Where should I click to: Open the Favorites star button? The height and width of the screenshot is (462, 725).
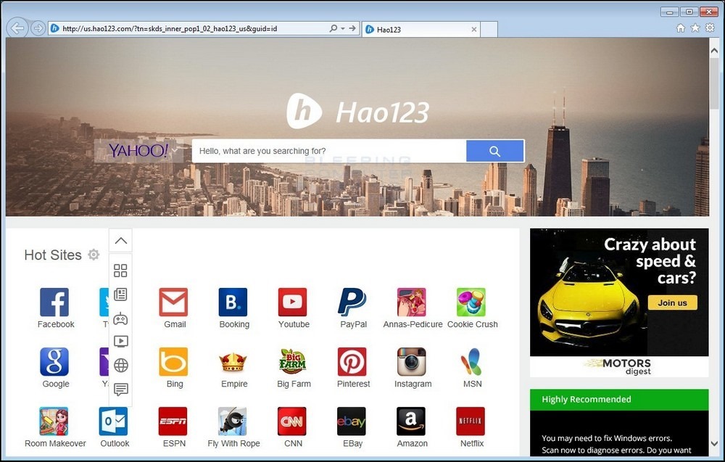click(x=695, y=28)
